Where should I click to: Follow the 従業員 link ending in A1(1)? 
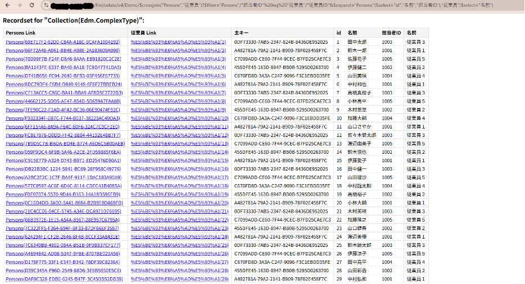[x=178, y=42]
